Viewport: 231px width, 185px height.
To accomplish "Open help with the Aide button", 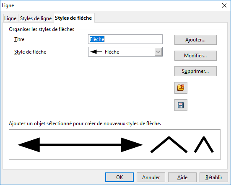I will coord(182,177).
